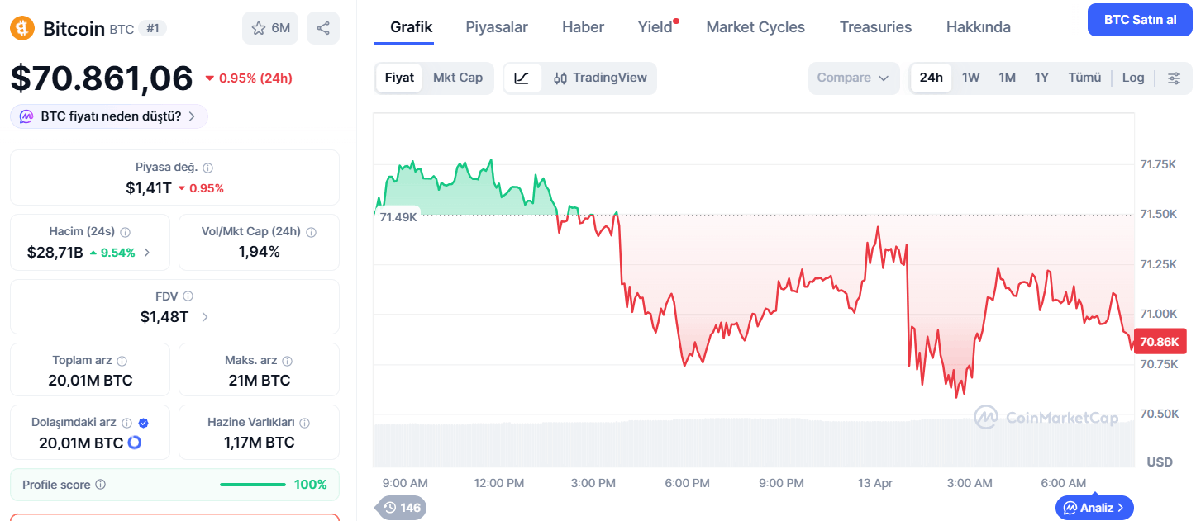Viewport: 1196px width, 521px height.
Task: Expand the FDV details chevron
Action: [205, 316]
